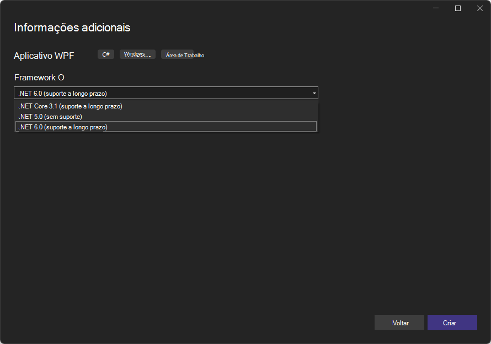
Task: Click the Informações adicionais heading
Action: tap(72, 28)
